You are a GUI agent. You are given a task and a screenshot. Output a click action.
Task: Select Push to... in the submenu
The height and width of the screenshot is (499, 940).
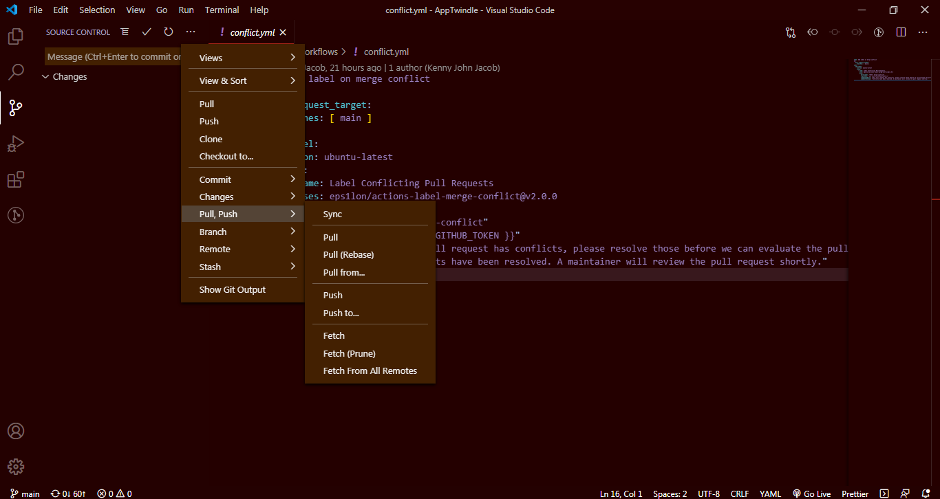point(370,313)
